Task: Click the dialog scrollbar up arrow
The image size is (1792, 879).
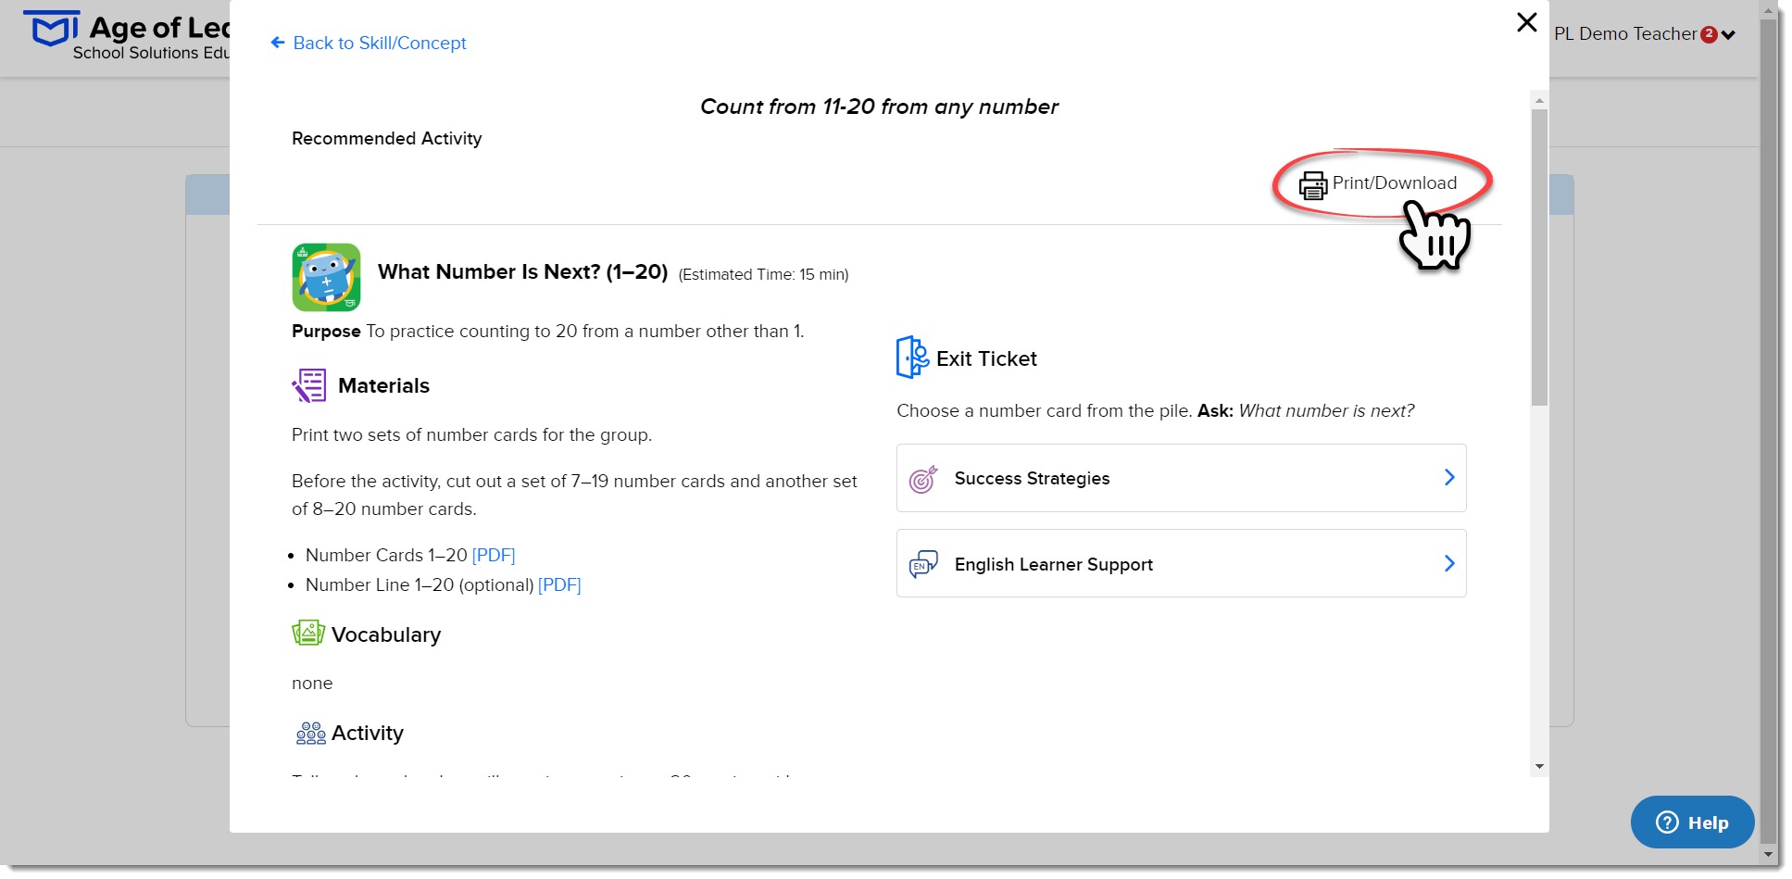Action: 1539,100
